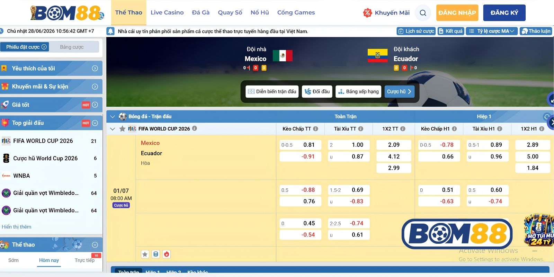Select the Trực tiếp live tab
This screenshot has width=554, height=277.
point(84,260)
